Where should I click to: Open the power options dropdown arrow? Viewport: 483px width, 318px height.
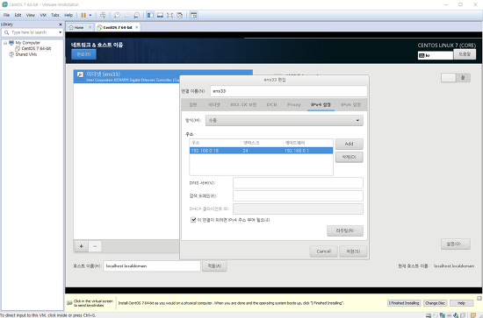90,15
